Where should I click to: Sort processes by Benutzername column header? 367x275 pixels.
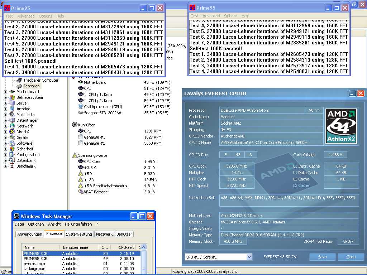click(x=79, y=247)
